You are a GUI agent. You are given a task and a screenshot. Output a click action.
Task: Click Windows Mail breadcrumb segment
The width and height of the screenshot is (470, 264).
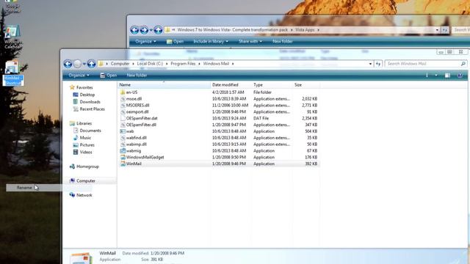tap(216, 64)
